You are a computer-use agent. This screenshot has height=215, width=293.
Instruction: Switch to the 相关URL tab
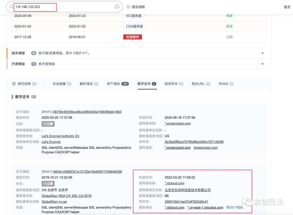click(201, 84)
